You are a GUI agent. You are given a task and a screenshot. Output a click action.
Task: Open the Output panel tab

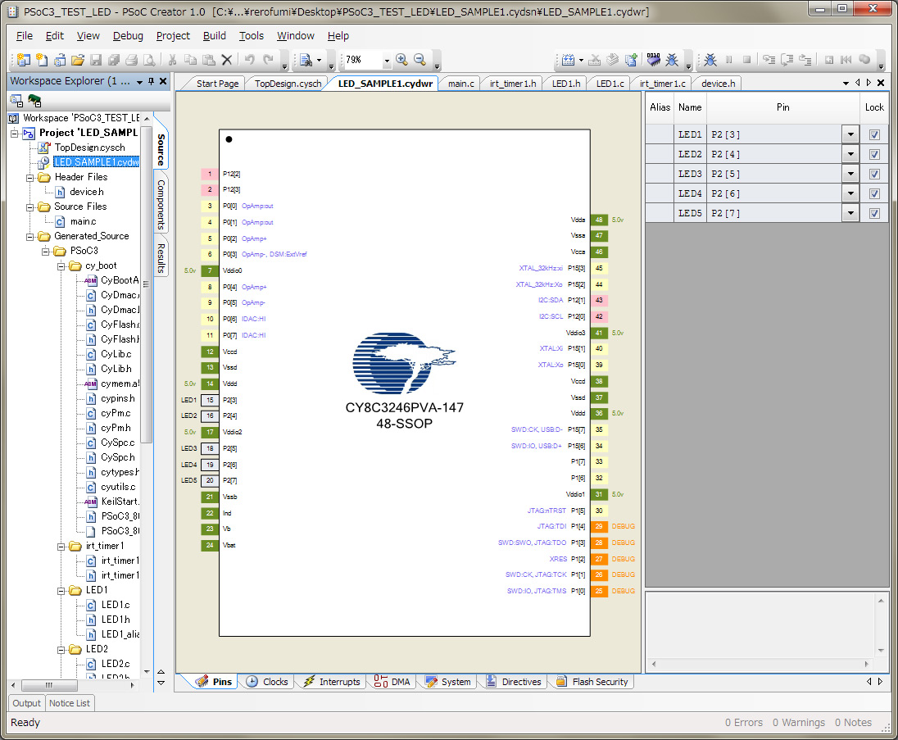point(26,703)
